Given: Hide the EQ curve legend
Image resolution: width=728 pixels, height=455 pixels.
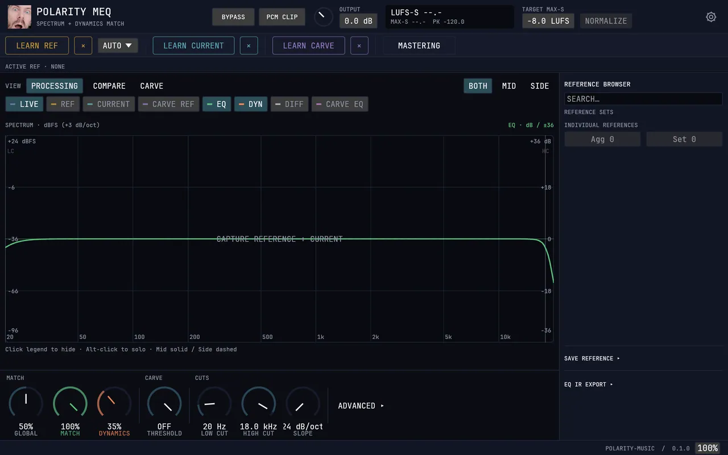Looking at the screenshot, I should coord(217,104).
